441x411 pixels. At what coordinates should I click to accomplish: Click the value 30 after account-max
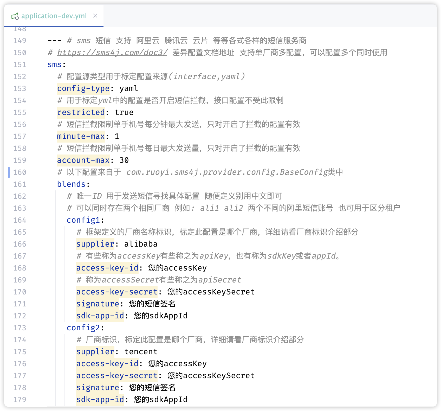click(x=124, y=160)
